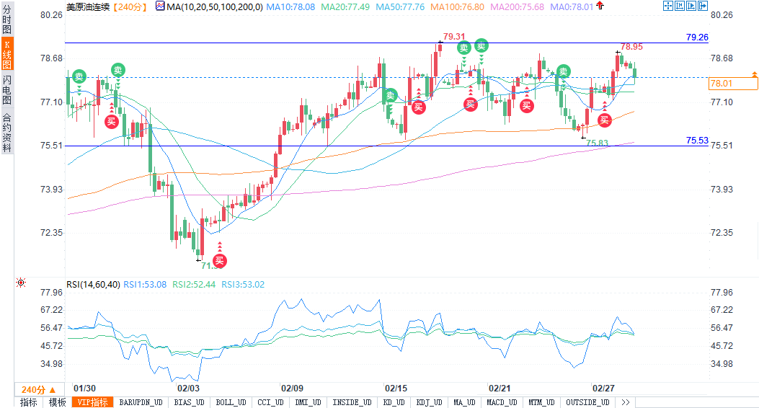This screenshot has height=408, width=759.
Task: Click the RSI panel red sun settings icon
Action: coord(20,283)
